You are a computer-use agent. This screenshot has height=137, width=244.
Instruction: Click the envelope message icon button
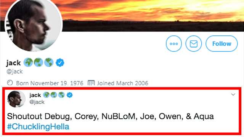(194, 44)
